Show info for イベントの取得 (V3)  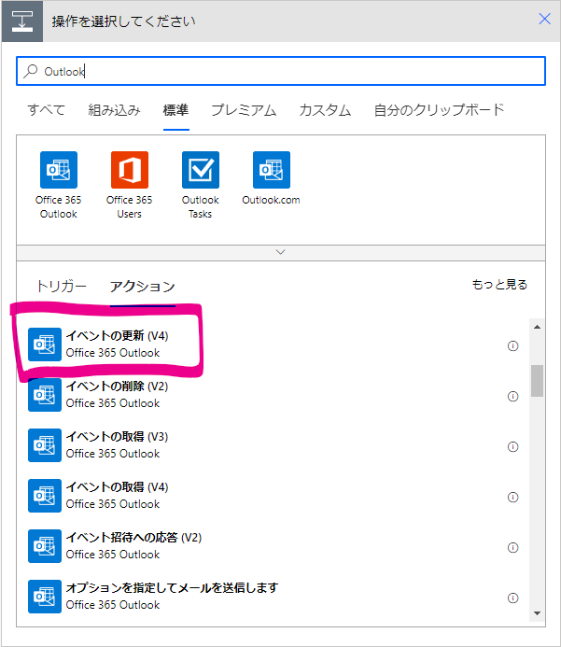pyautogui.click(x=512, y=446)
